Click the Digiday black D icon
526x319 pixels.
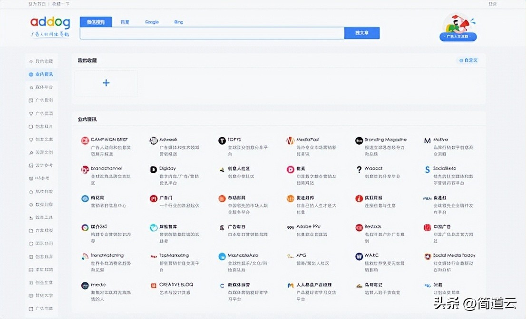(x=154, y=169)
